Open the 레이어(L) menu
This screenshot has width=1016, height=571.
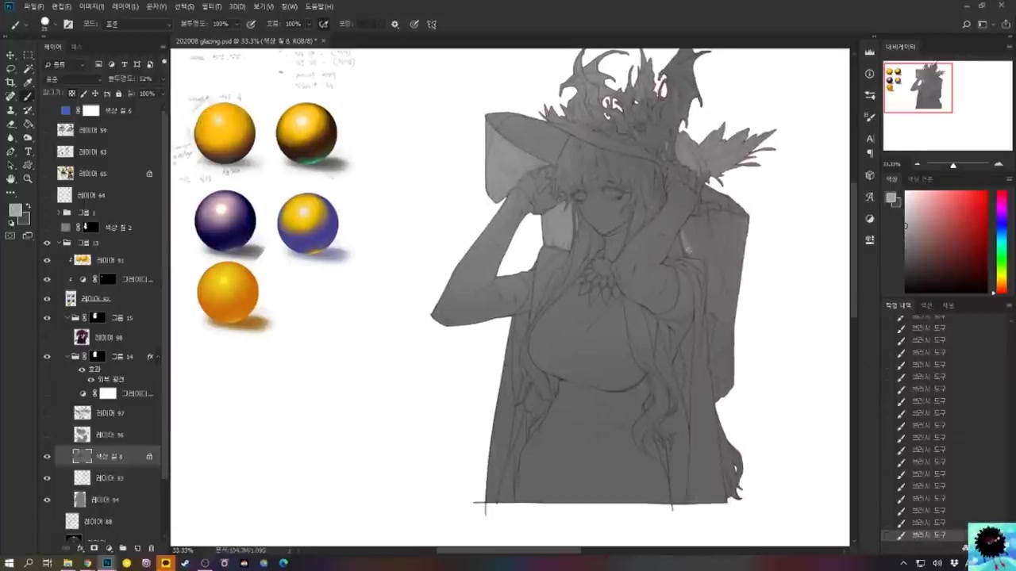pos(125,6)
